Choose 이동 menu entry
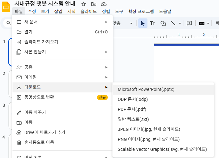Viewport: 219px width, 158px height. coord(62,122)
